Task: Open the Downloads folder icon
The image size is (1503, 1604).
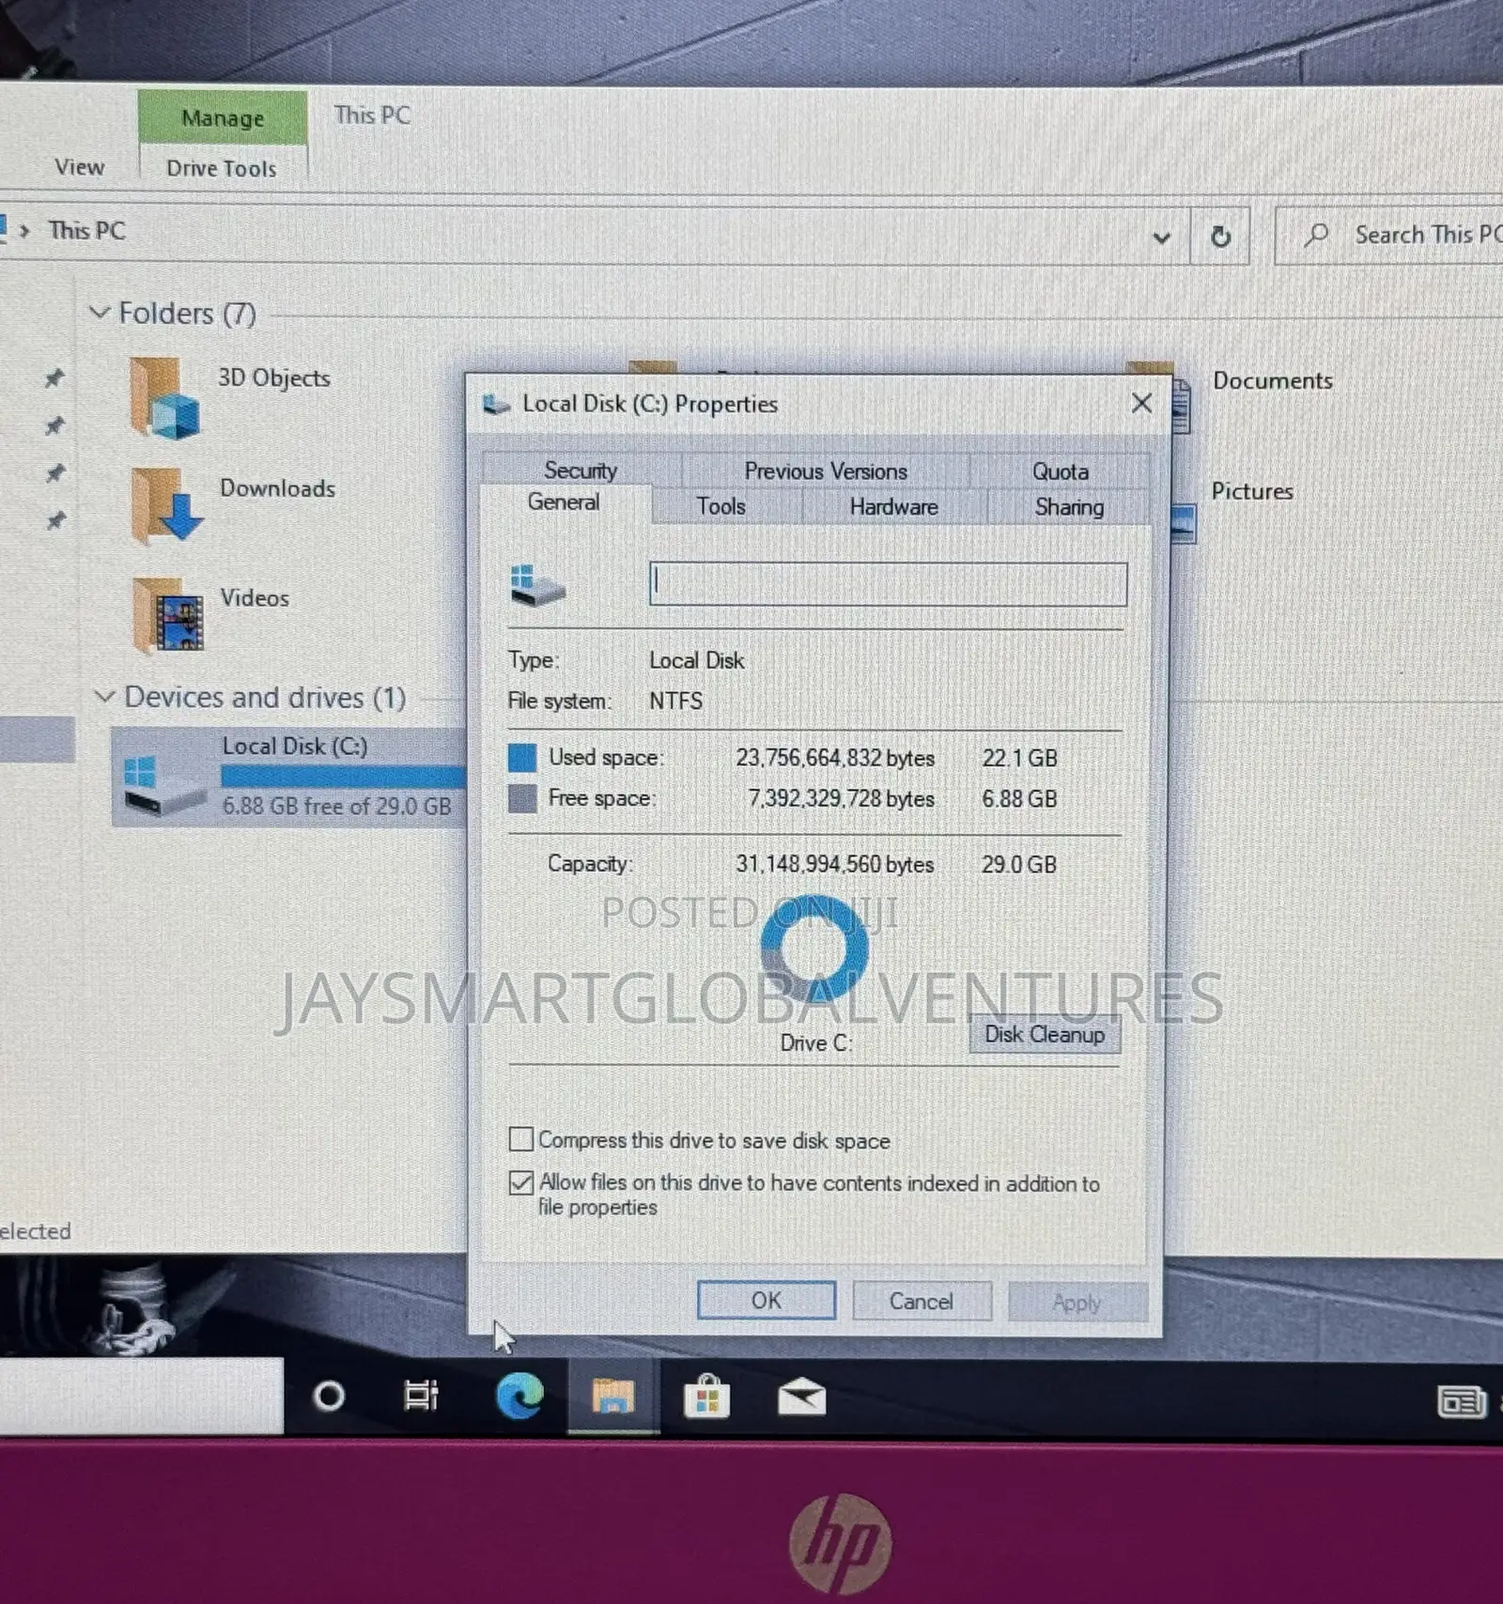Action: [x=165, y=505]
